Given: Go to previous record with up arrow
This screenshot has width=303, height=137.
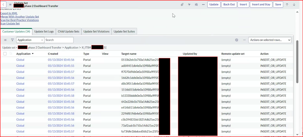Looking at the screenshot, I should point(287,4).
